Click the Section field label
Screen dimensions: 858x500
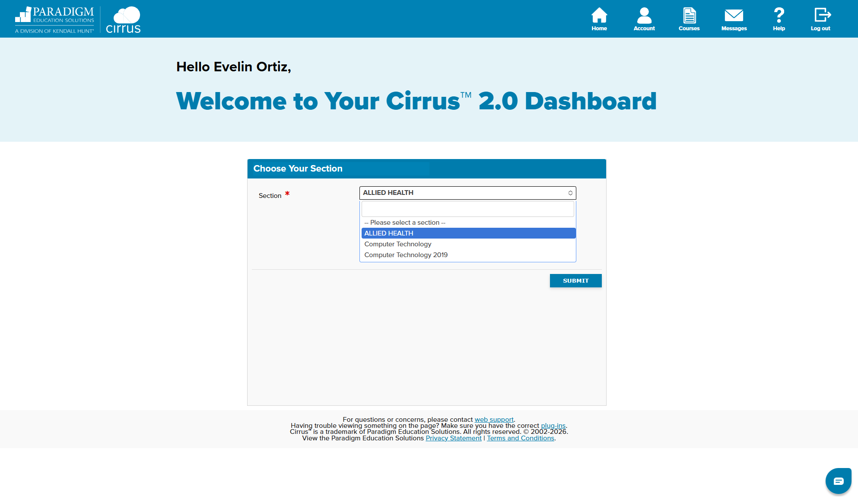point(270,196)
